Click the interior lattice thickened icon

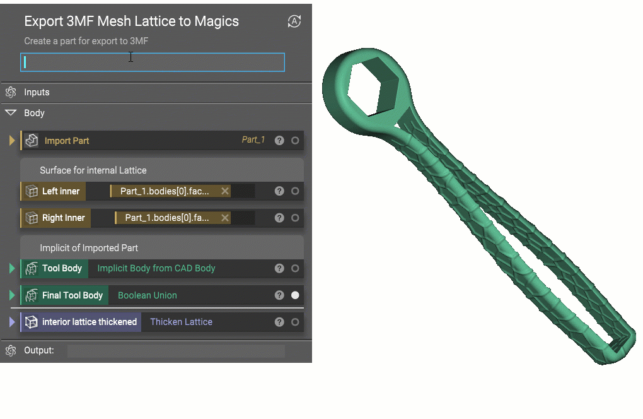(32, 322)
